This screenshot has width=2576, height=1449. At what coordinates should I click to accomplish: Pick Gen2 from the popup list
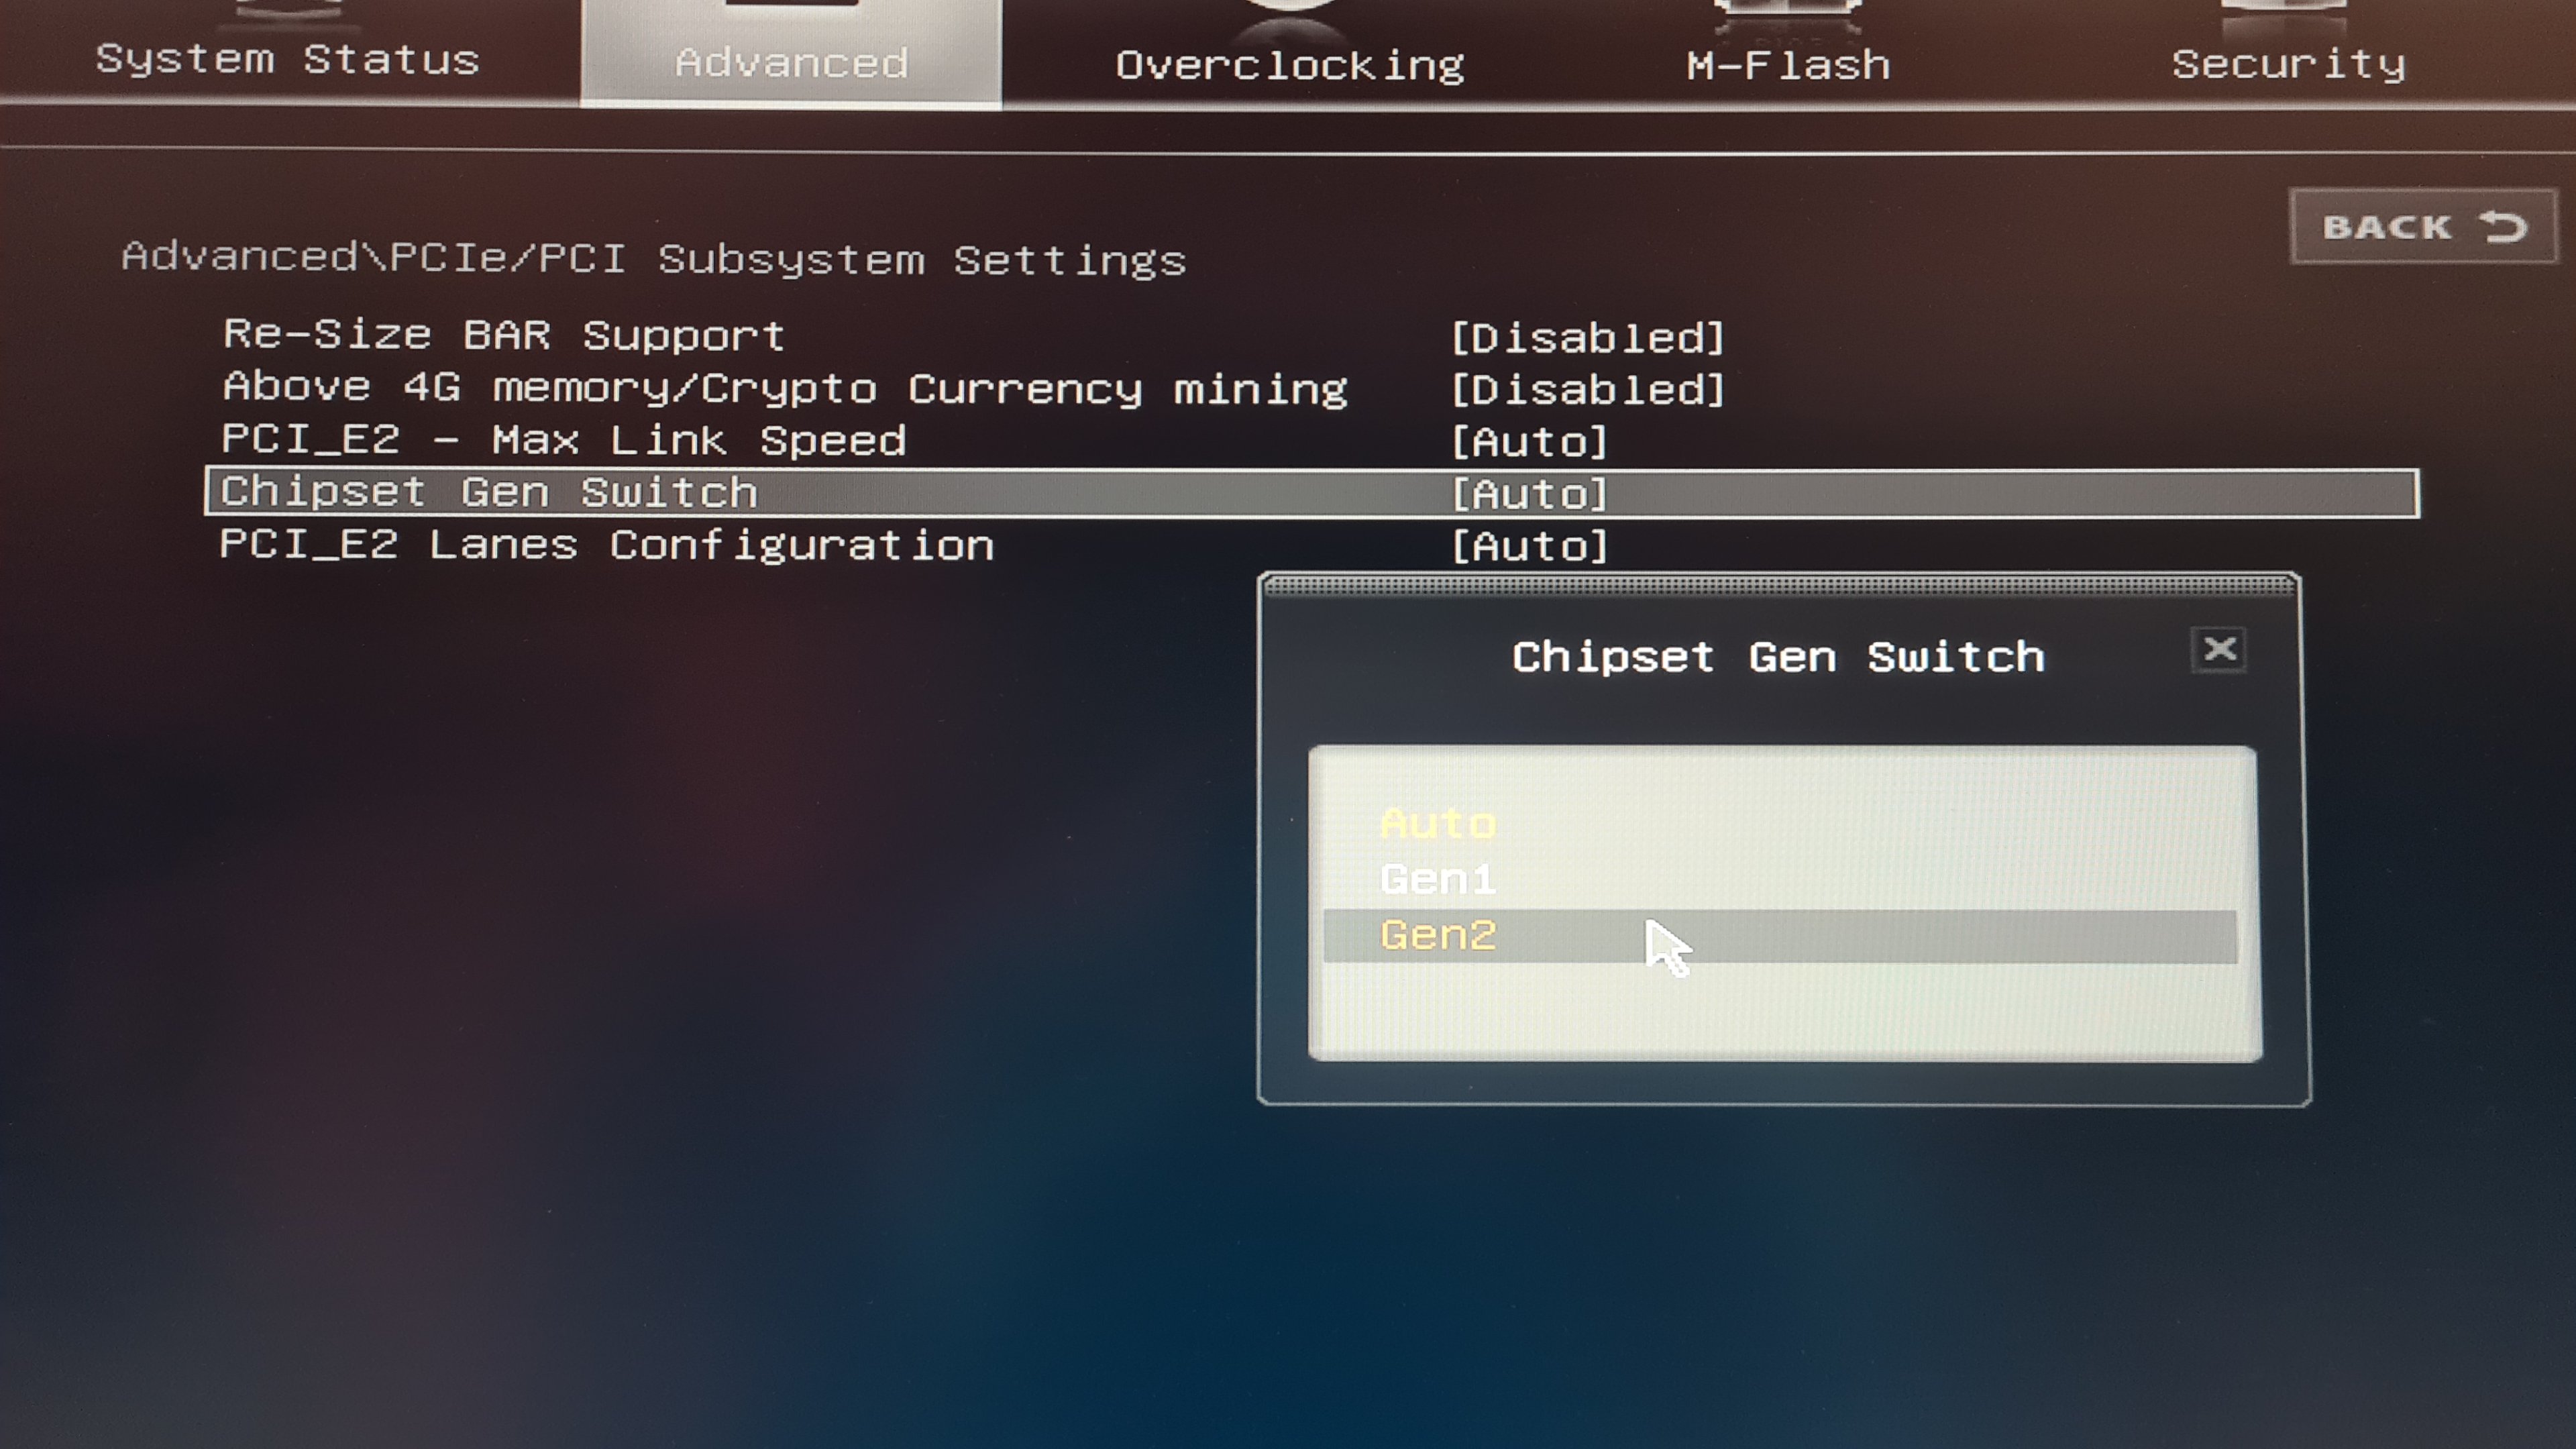1438,936
